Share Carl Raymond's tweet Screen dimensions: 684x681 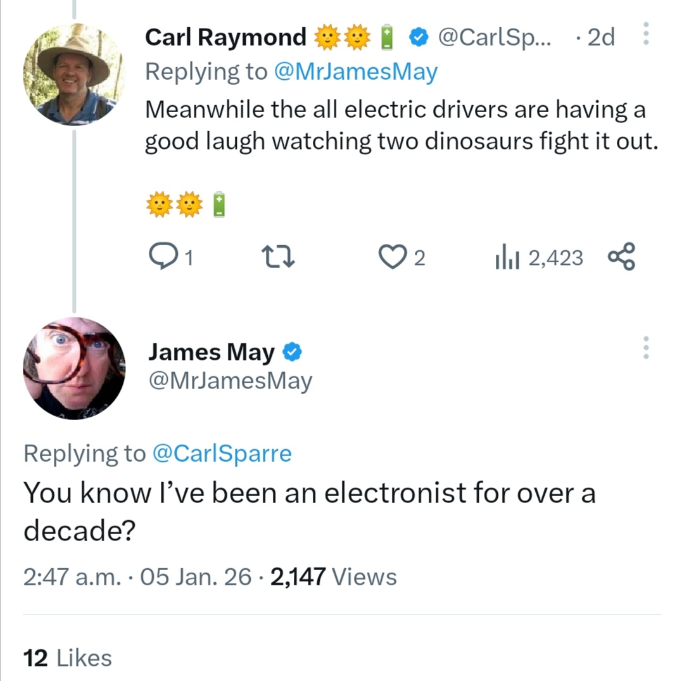click(x=621, y=258)
